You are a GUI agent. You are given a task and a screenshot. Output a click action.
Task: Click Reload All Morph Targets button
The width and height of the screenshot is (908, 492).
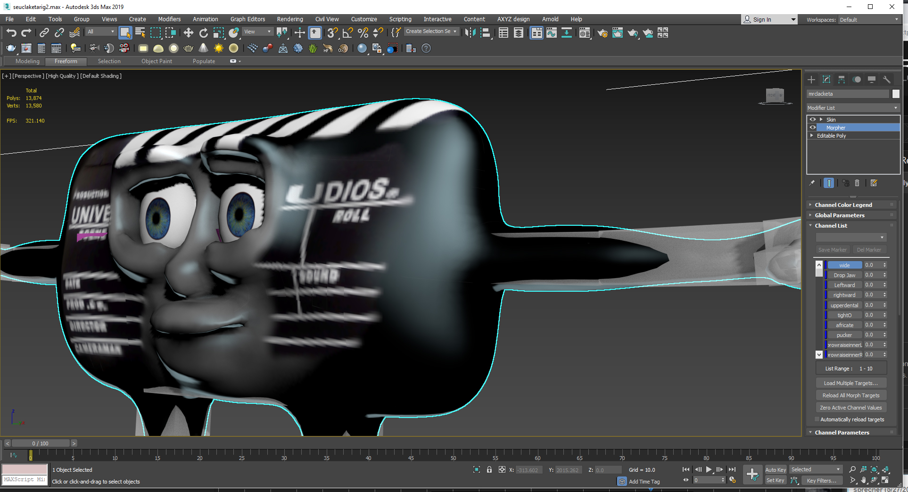tap(851, 395)
